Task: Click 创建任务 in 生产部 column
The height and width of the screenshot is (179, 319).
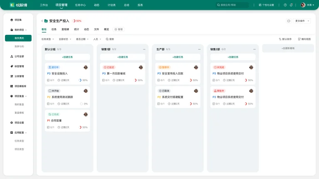Action: click(x=178, y=57)
